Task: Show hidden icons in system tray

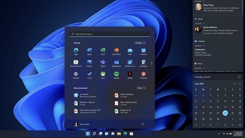Action: [x=219, y=134]
